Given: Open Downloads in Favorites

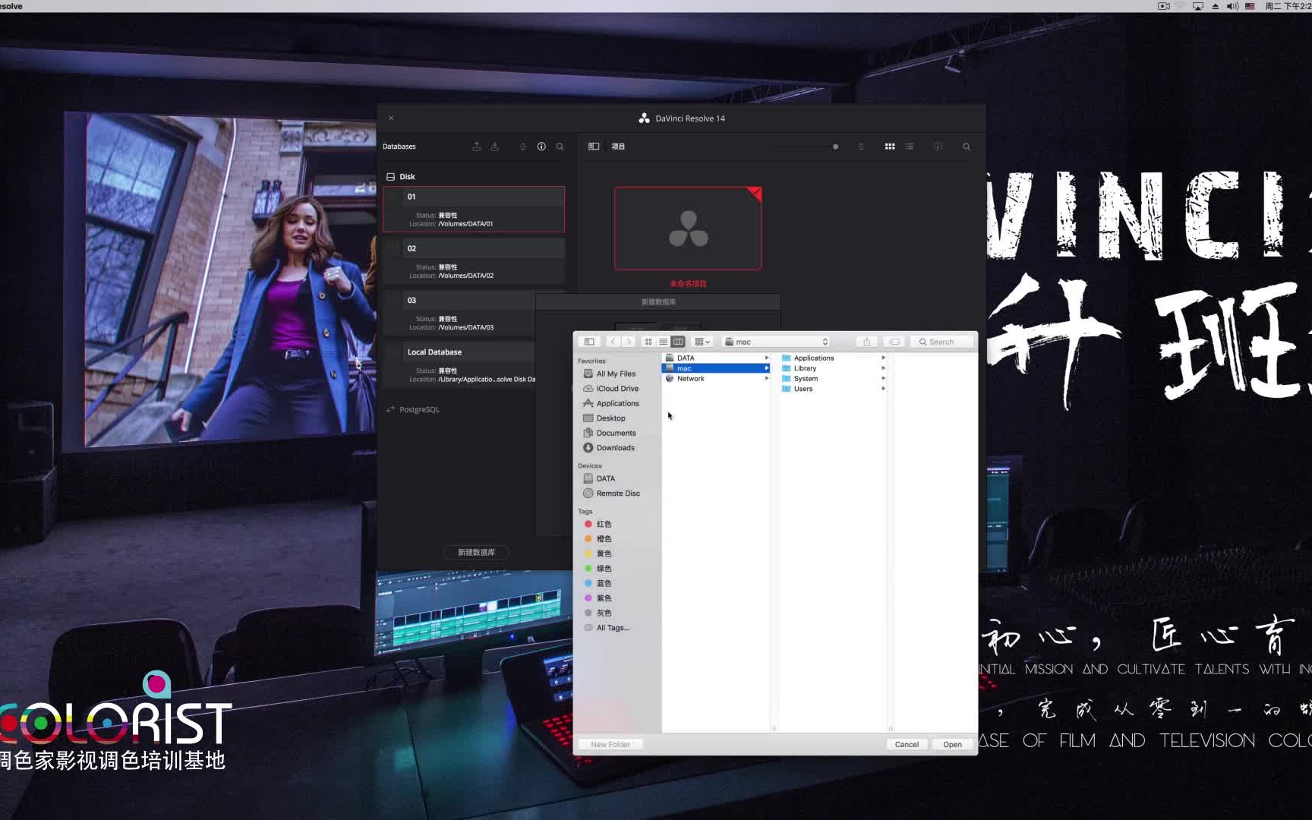Looking at the screenshot, I should click(x=609, y=447).
